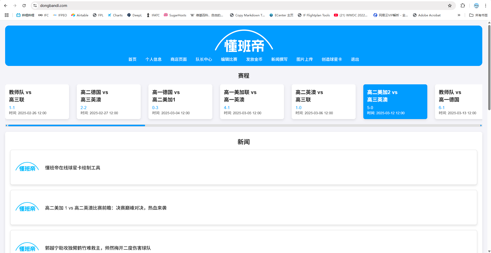Image resolution: width=491 pixels, height=253 pixels.
Task: Open the Charts bookmark
Action: click(x=115, y=15)
